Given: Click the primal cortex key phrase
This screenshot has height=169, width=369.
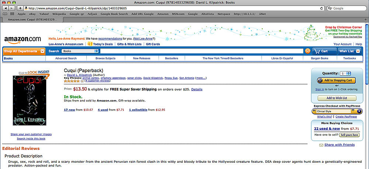Looking at the screenshot, I should coord(91,78).
